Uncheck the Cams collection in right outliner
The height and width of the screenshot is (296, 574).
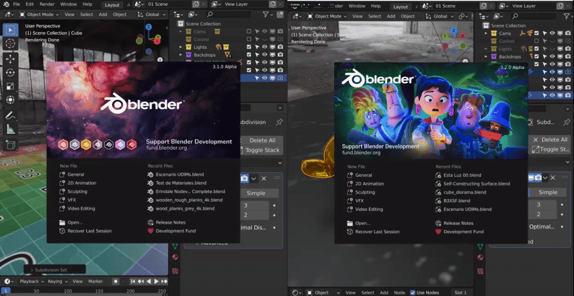tap(537, 33)
